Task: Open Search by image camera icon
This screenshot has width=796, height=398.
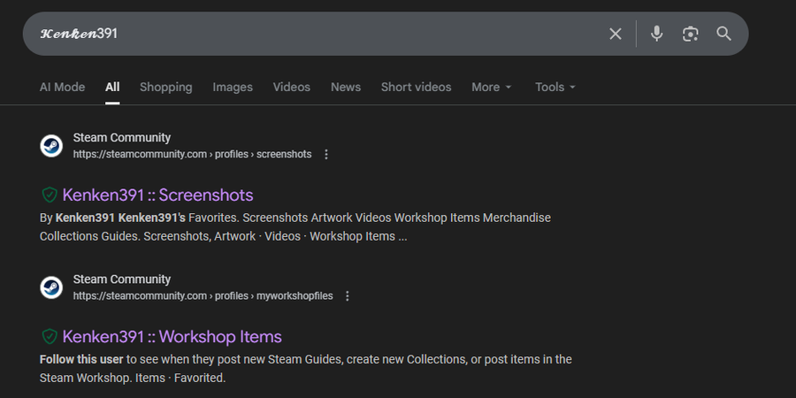Action: click(690, 34)
